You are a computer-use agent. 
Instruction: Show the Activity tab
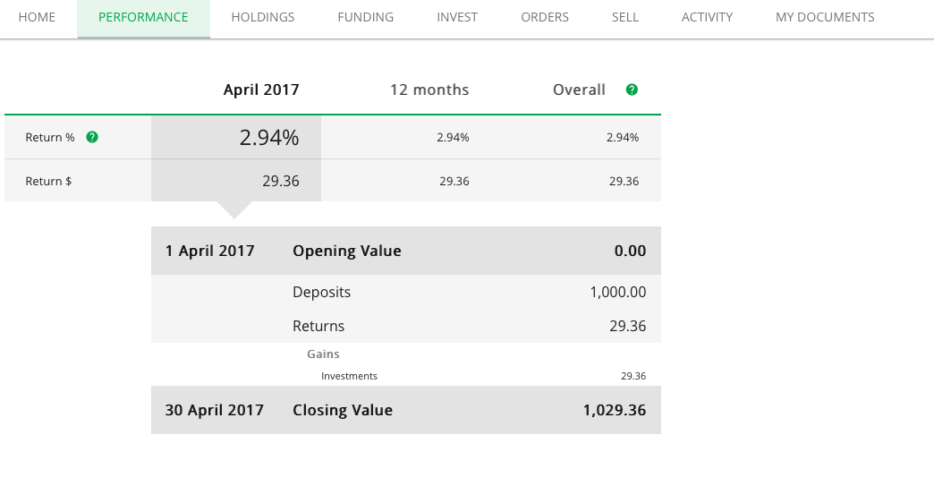[x=707, y=17]
